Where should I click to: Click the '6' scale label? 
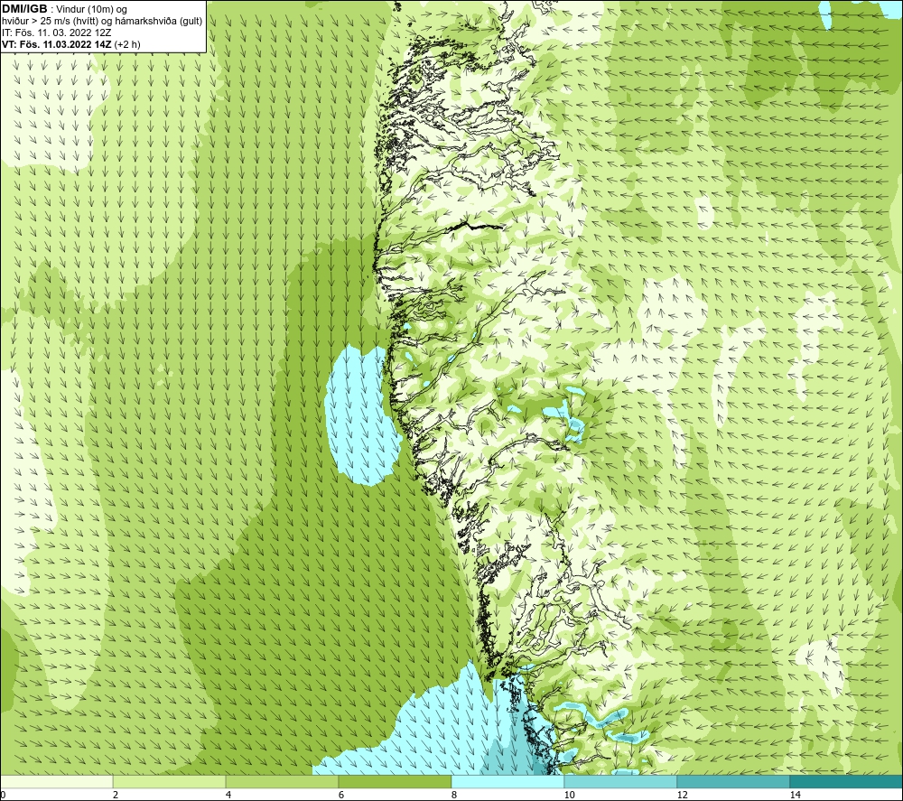pos(341,795)
